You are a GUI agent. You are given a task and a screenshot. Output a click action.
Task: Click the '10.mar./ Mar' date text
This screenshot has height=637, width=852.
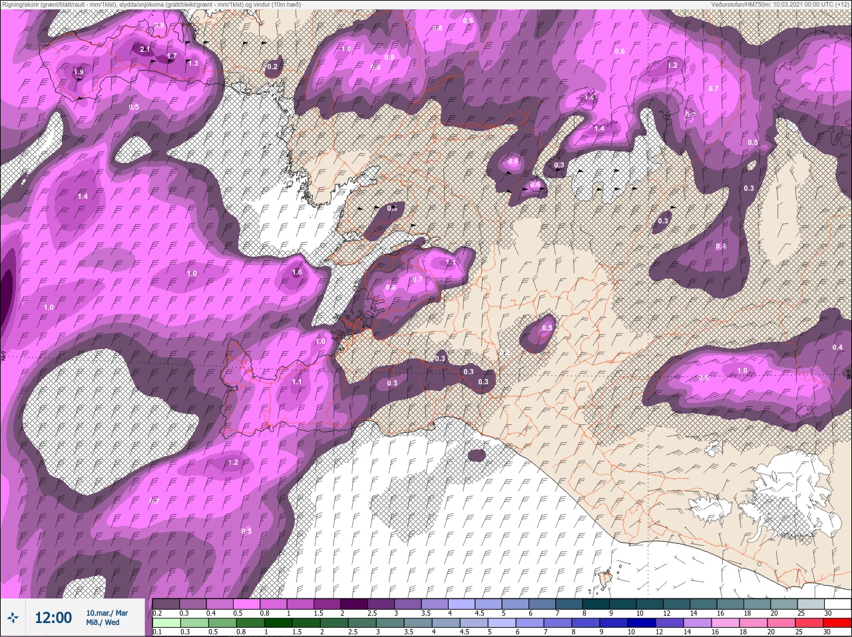coord(107,612)
